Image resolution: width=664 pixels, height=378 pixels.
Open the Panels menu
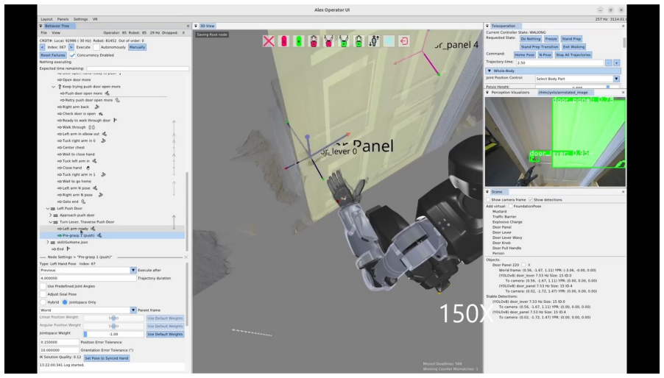(63, 19)
